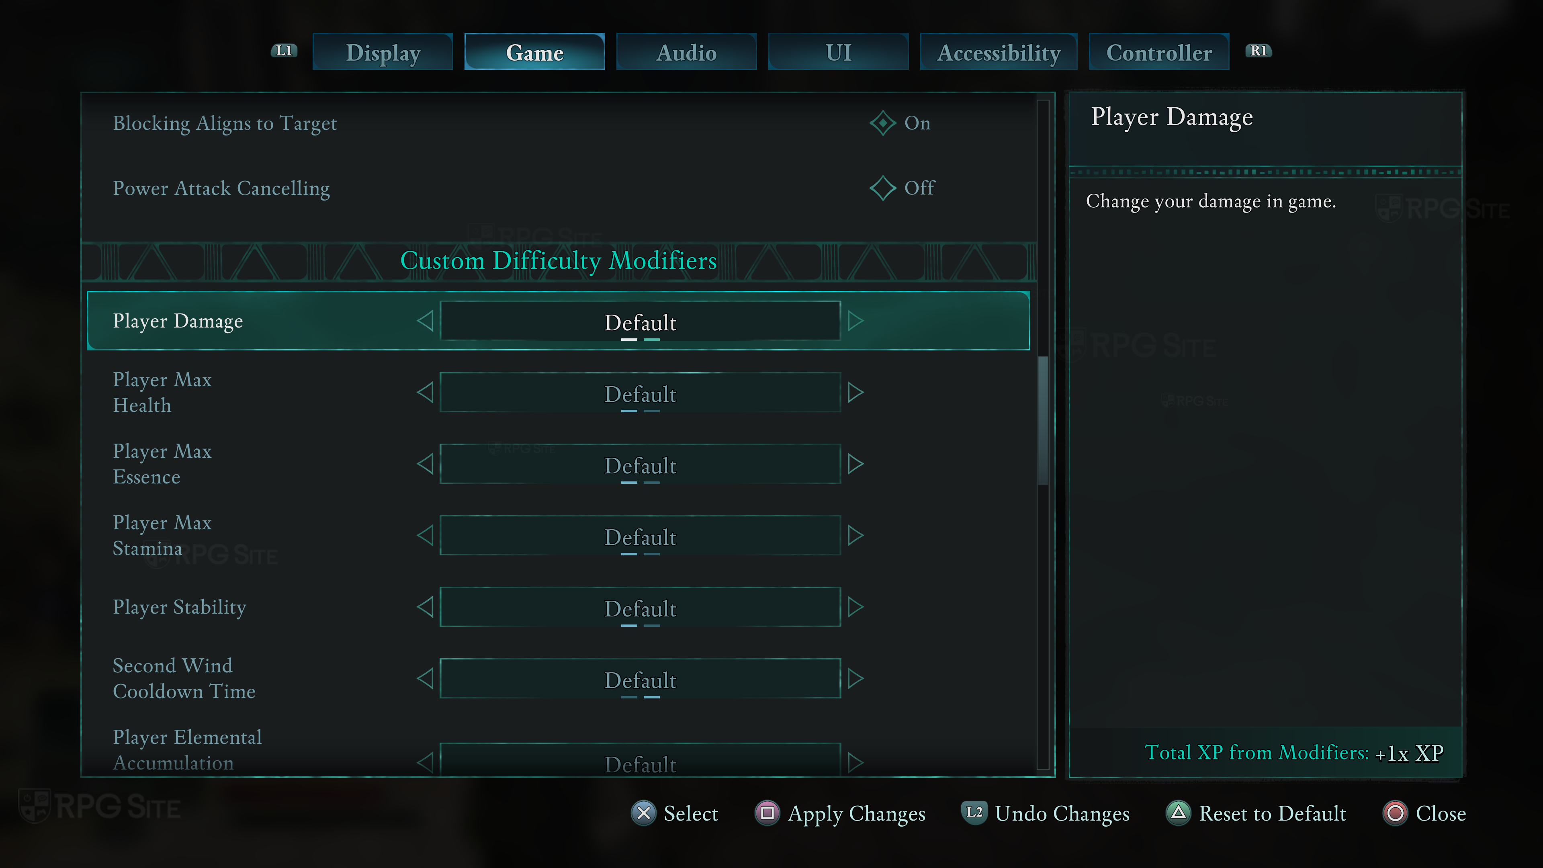Click the Apply Changes label

857,813
